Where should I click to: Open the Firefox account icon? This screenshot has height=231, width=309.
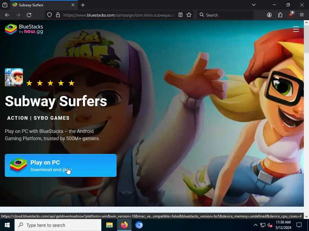click(x=269, y=15)
